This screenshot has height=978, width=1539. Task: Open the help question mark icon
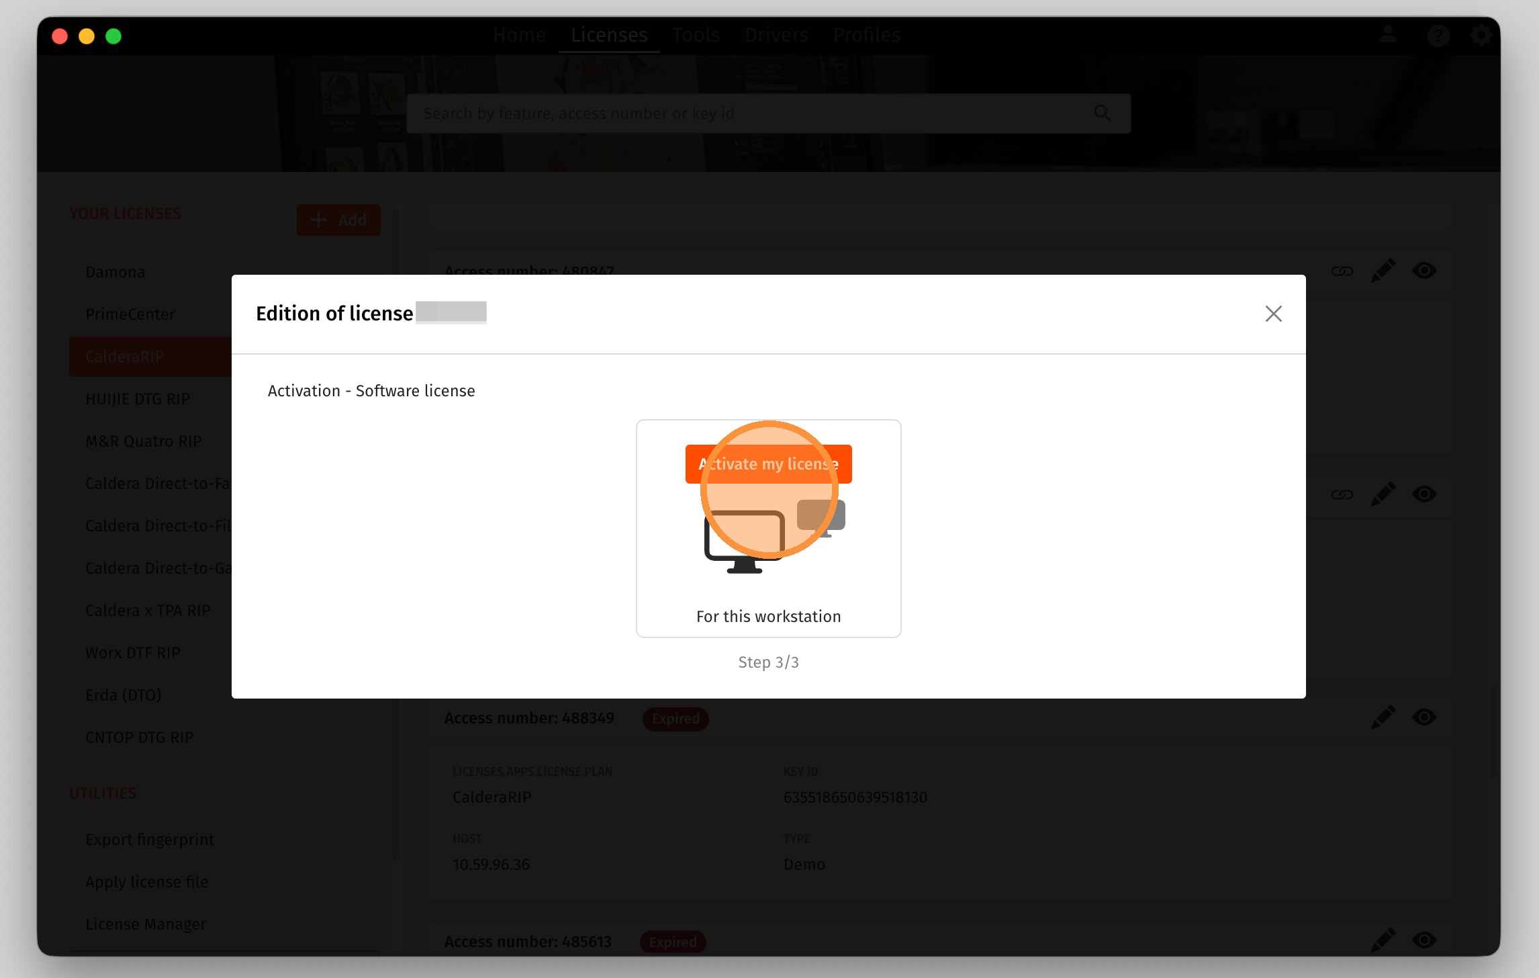(x=1438, y=35)
